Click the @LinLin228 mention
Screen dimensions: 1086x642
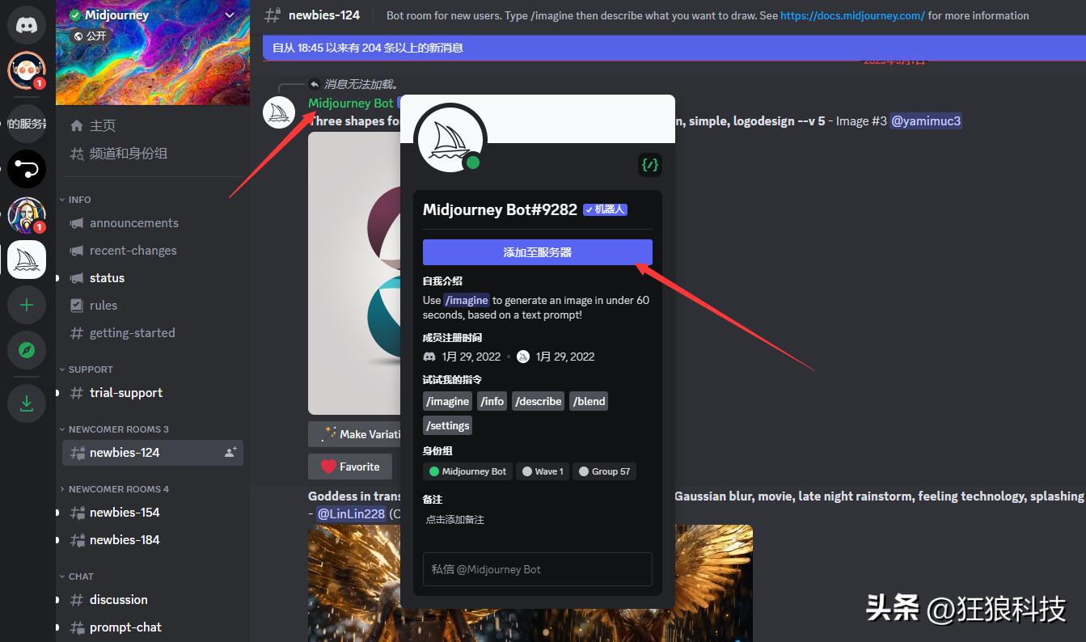351,514
